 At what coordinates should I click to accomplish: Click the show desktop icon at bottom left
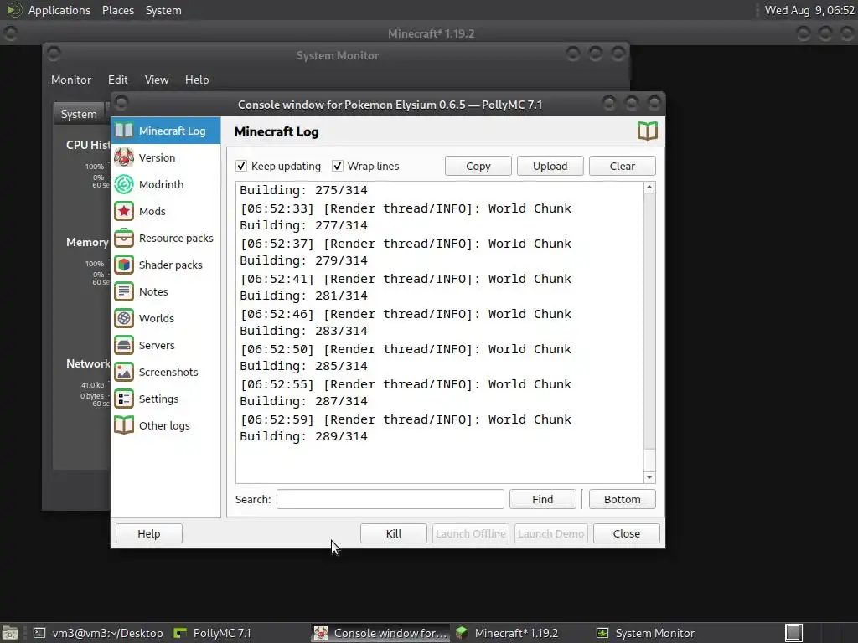10,633
